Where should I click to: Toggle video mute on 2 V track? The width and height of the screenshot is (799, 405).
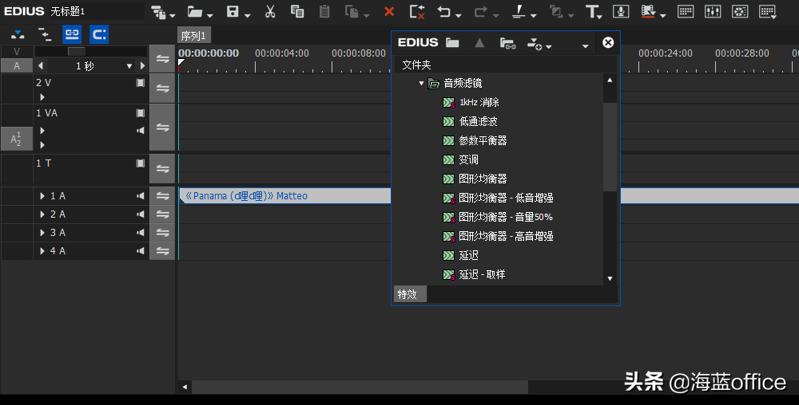[x=141, y=82]
